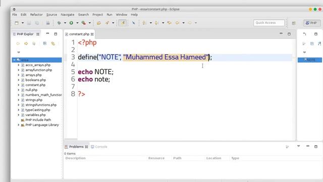323x182 pixels.
Task: Toggle Link with Editor in PHP Explorer
Action: point(53,43)
